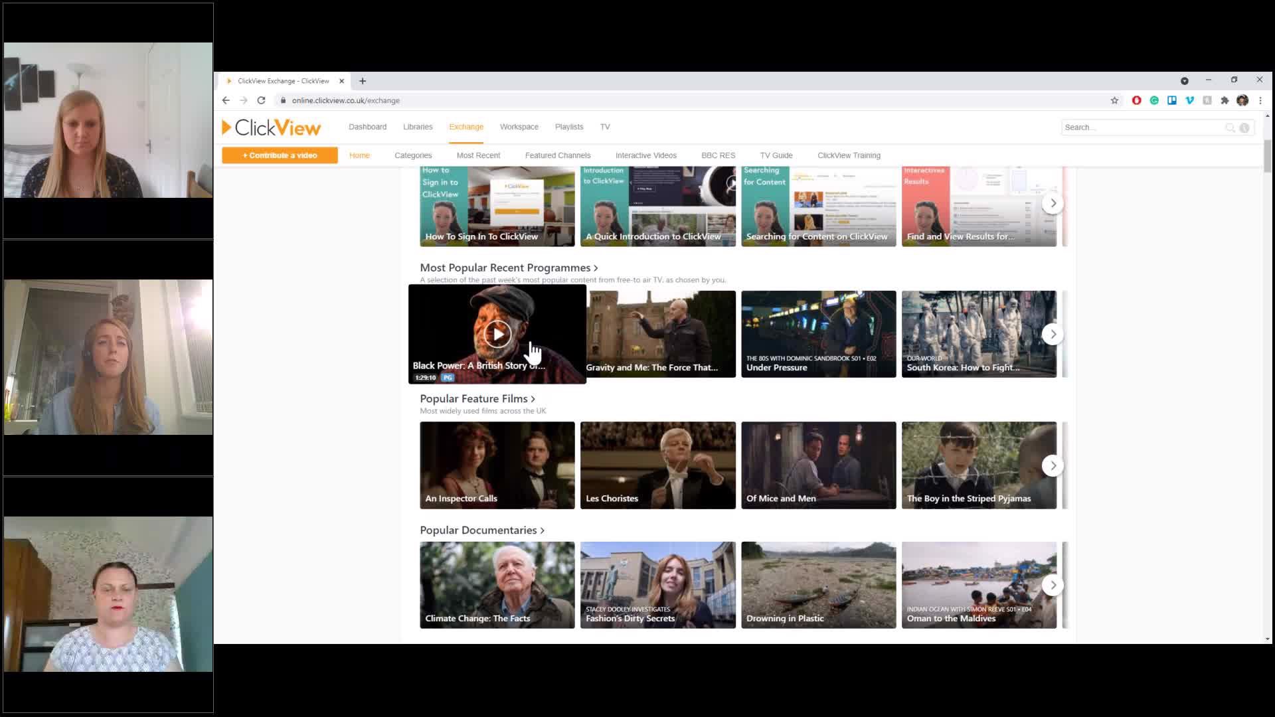Open the Chrome profile avatar
Viewport: 1275px width, 717px height.
(x=1242, y=100)
